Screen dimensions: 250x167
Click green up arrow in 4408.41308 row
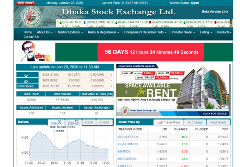[x=111, y=75]
